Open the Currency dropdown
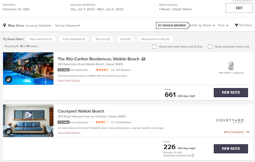The image size is (255, 162). 38,25
